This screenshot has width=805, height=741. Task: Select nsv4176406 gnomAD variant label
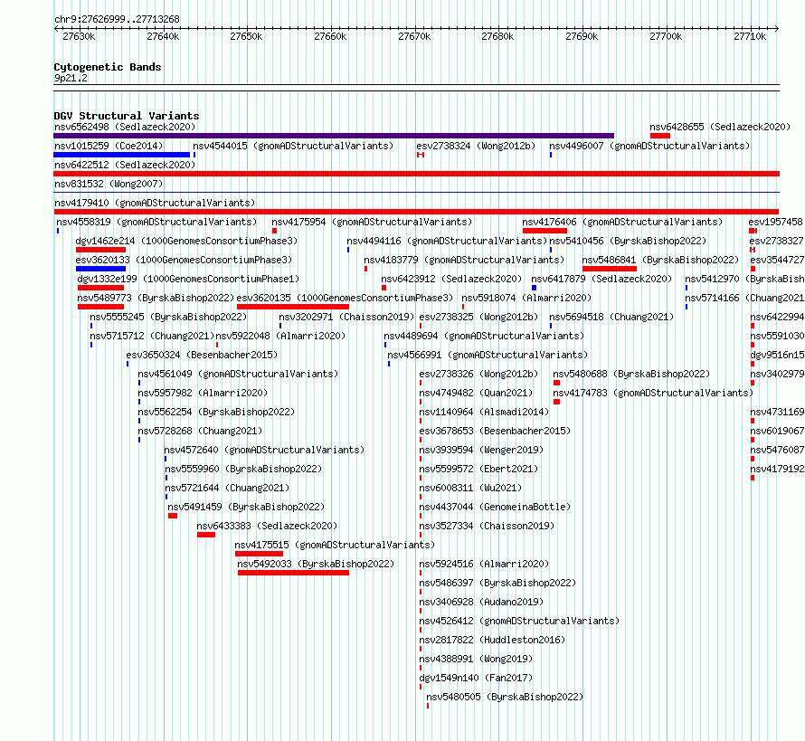[x=622, y=222]
